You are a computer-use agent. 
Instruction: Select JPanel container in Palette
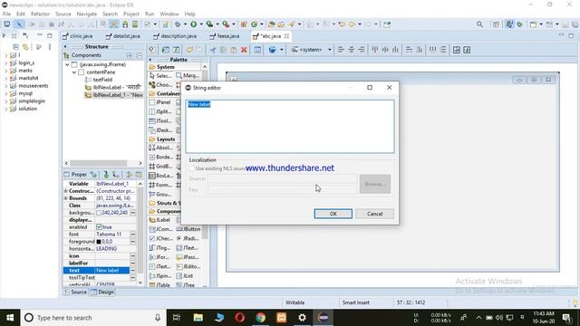coord(159,102)
